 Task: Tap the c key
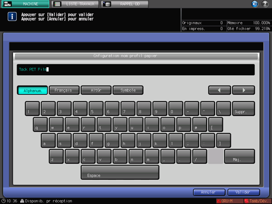88,157
